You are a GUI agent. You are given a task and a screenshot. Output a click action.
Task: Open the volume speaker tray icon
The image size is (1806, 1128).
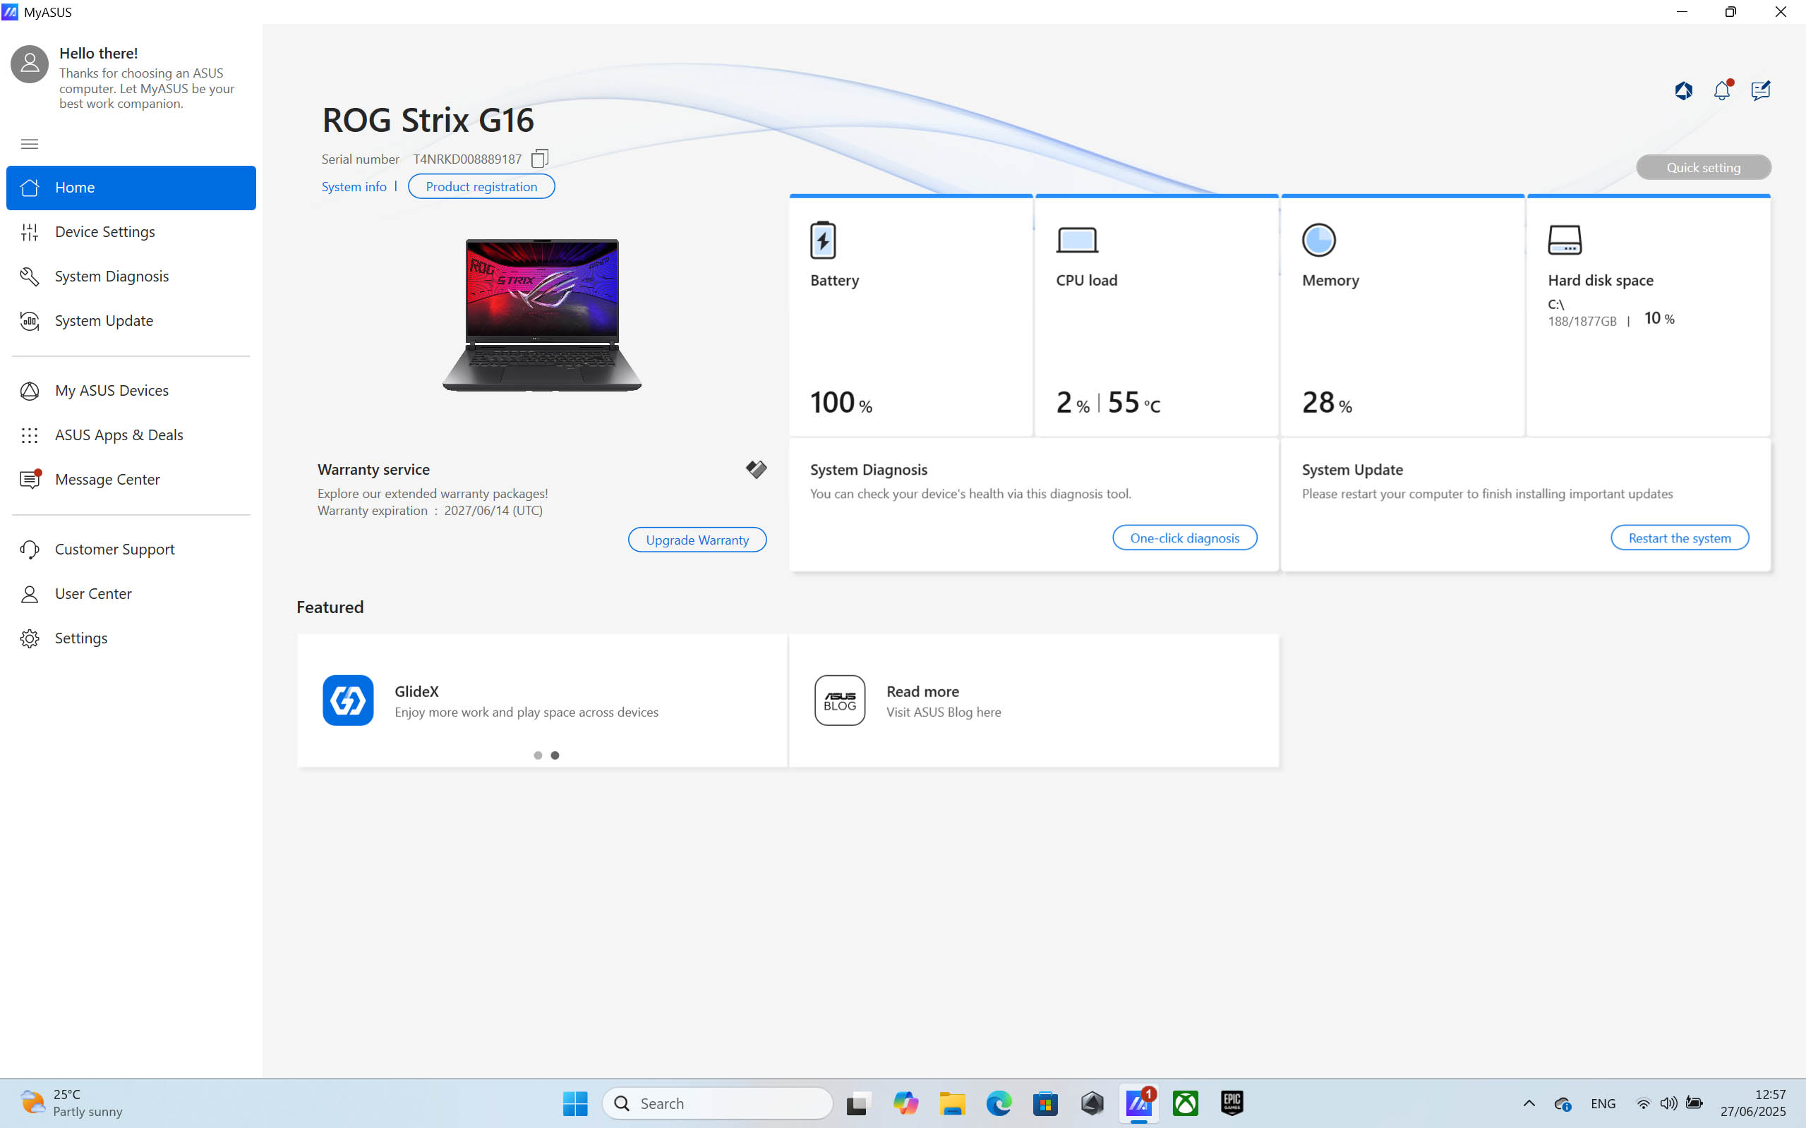[1668, 1103]
